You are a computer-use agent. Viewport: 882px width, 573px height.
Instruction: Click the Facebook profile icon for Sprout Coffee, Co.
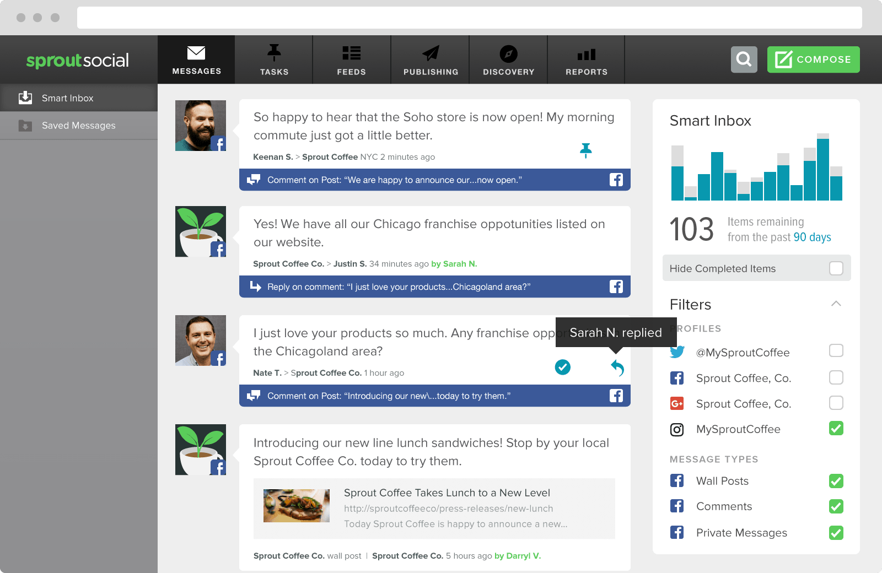[x=677, y=378]
